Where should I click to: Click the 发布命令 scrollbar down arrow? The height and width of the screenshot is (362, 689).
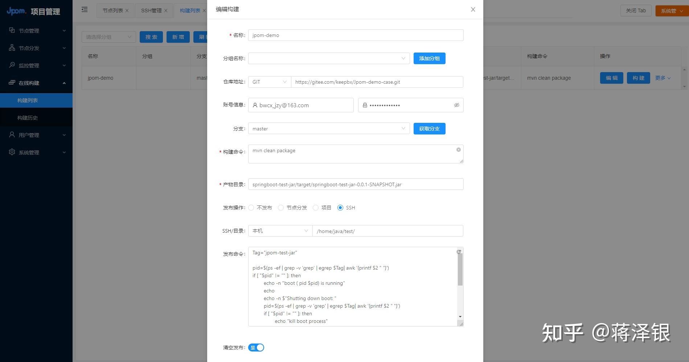click(460, 317)
